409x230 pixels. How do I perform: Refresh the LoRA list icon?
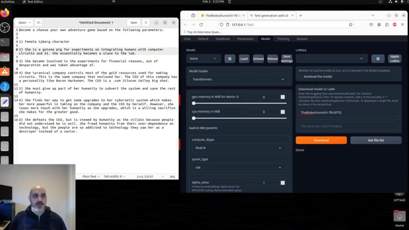378,59
